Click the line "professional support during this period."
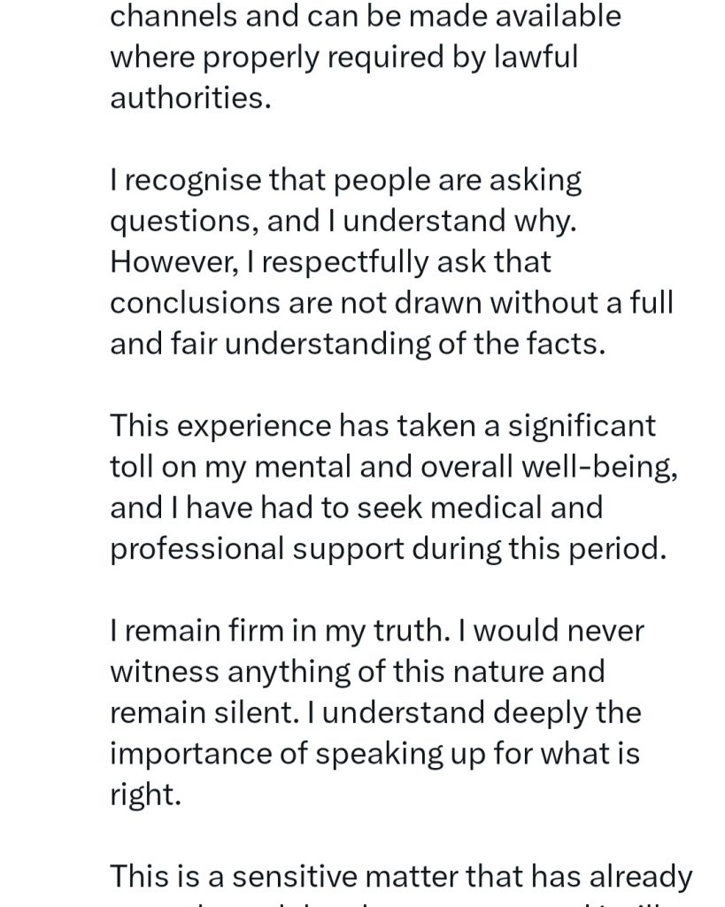The width and height of the screenshot is (725, 907). coord(388,548)
